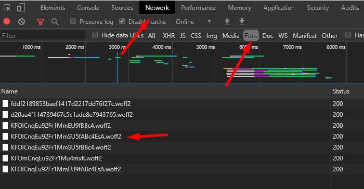This screenshot has height=189, width=364.
Task: Toggle the red filter funnel icon
Action: (41, 22)
